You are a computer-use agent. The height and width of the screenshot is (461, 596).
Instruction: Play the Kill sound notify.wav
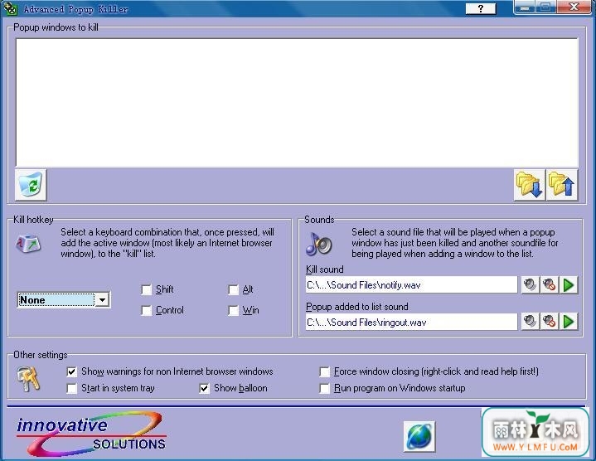569,285
